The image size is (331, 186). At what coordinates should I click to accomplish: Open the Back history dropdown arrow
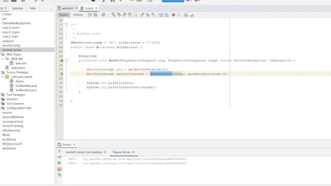99,15
